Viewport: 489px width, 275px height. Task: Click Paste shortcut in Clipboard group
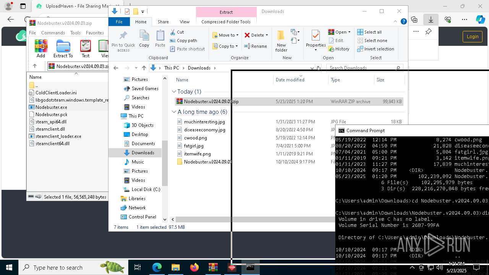187,49
